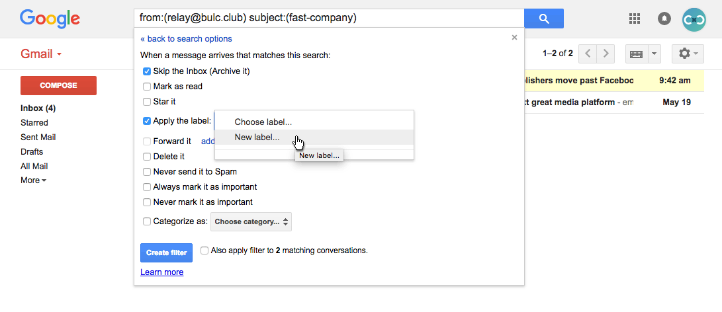722x312 pixels.
Task: Click the blue search magnifier button
Action: click(544, 19)
